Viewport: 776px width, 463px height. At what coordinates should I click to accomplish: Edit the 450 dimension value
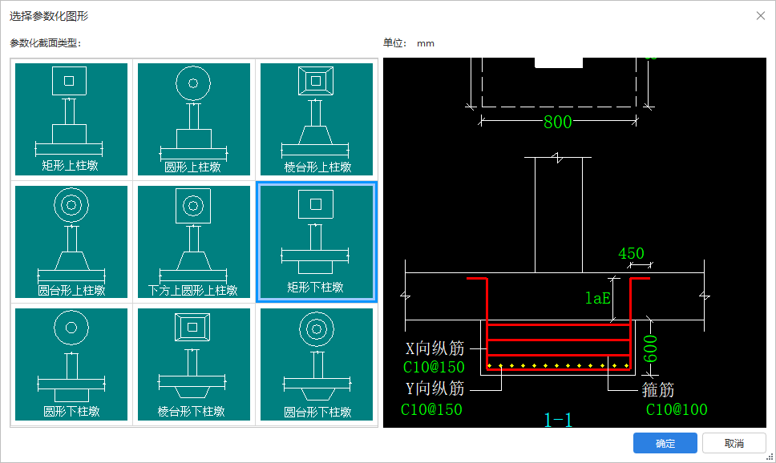coord(631,253)
